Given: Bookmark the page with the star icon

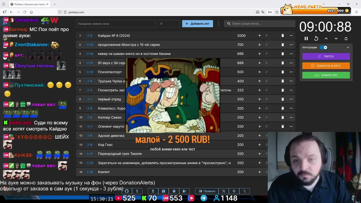Looking at the screenshot, I should 277,12.
